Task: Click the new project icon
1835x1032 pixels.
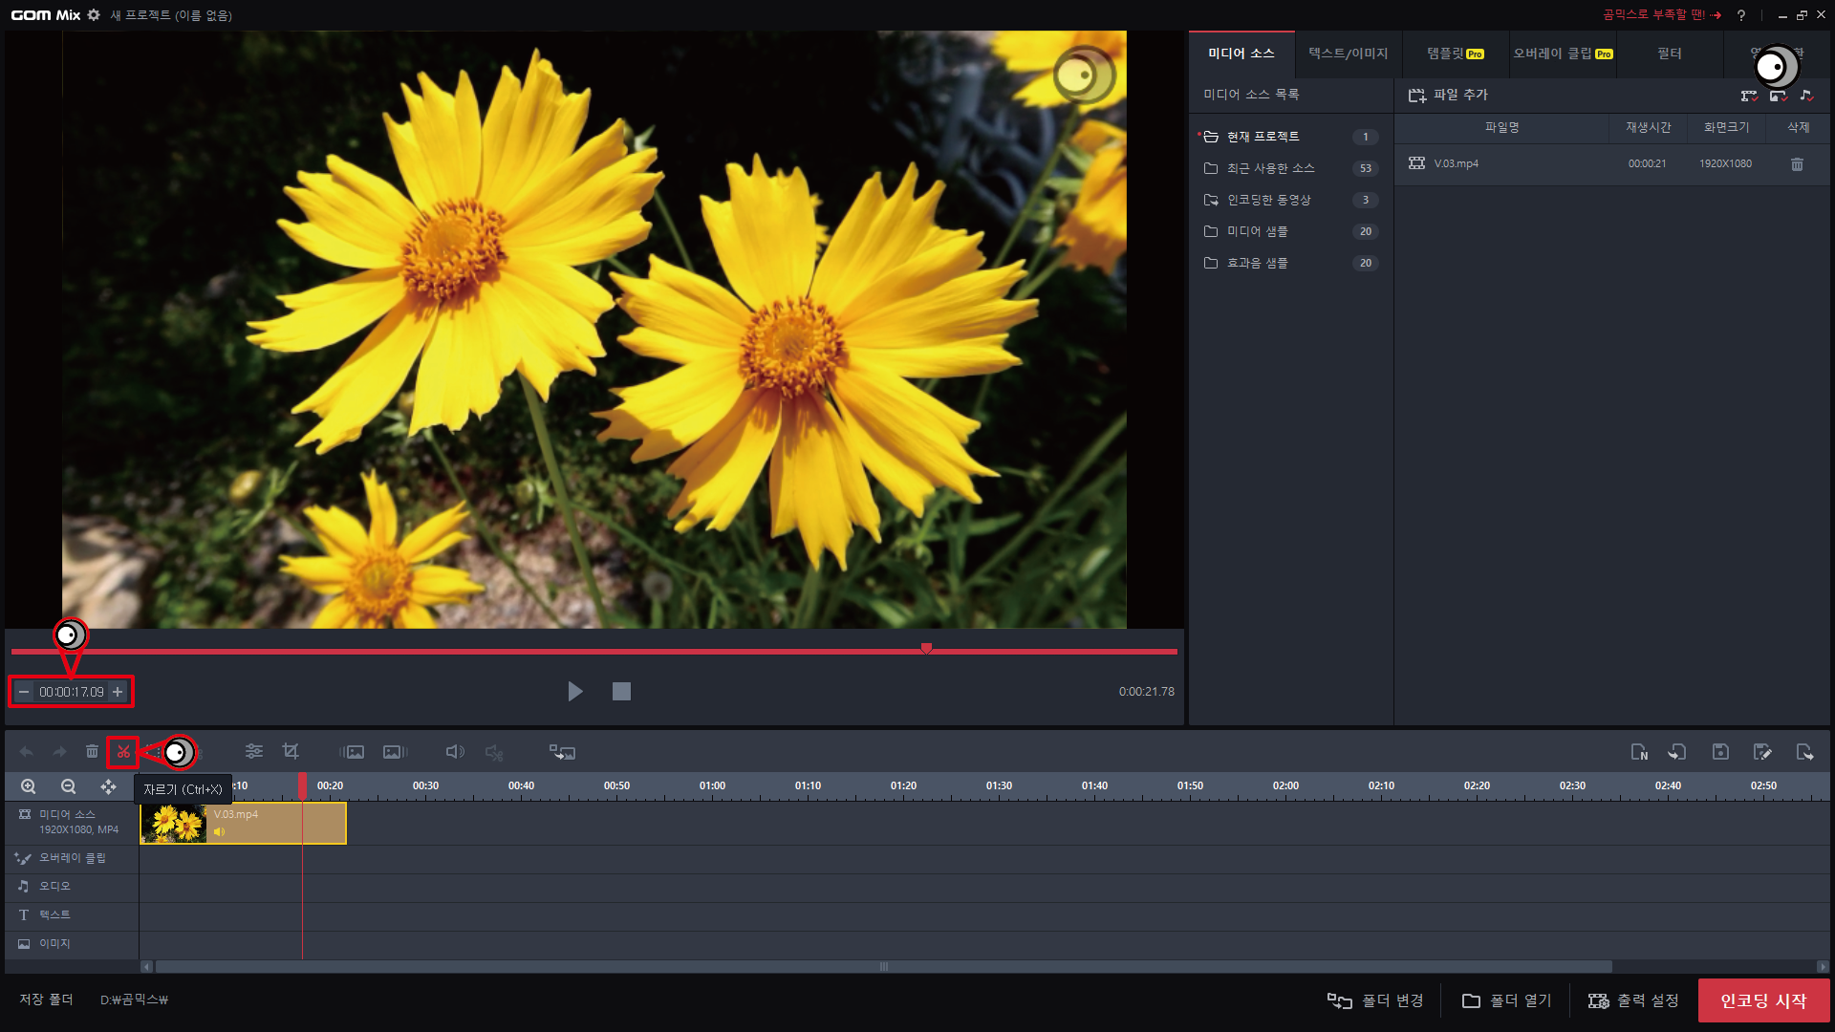Action: (x=1638, y=752)
